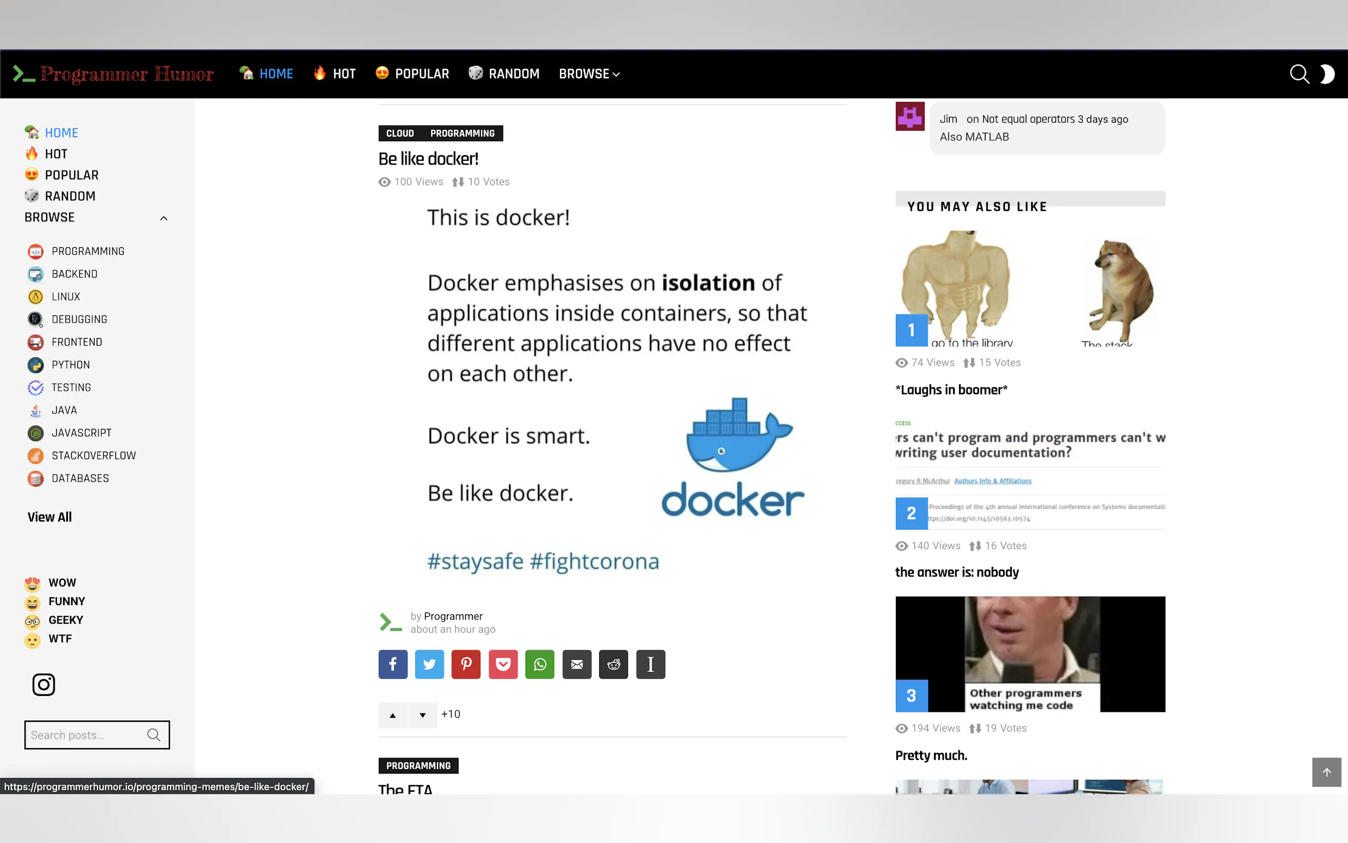Open the Instagram icon in sidebar
This screenshot has height=843, width=1348.
[44, 685]
